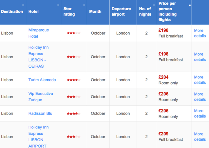Click sort arrows in Hotel header

(x=58, y=5)
